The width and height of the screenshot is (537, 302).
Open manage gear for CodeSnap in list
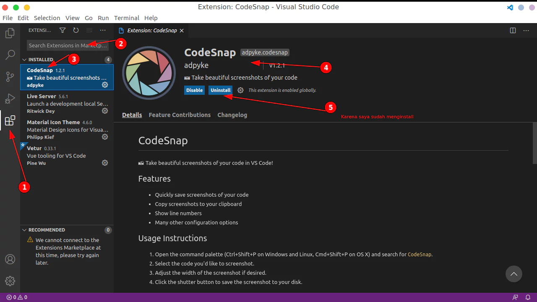point(105,85)
